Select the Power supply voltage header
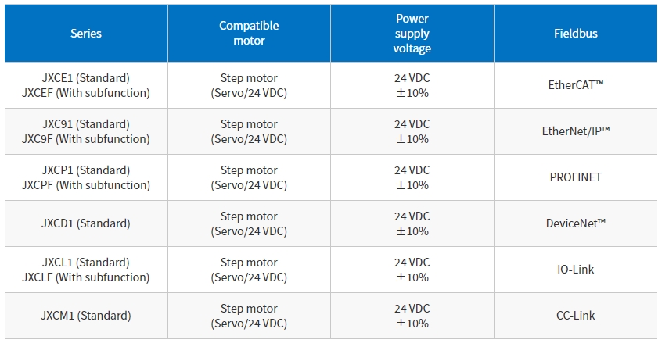The height and width of the screenshot is (354, 669). tap(412, 34)
